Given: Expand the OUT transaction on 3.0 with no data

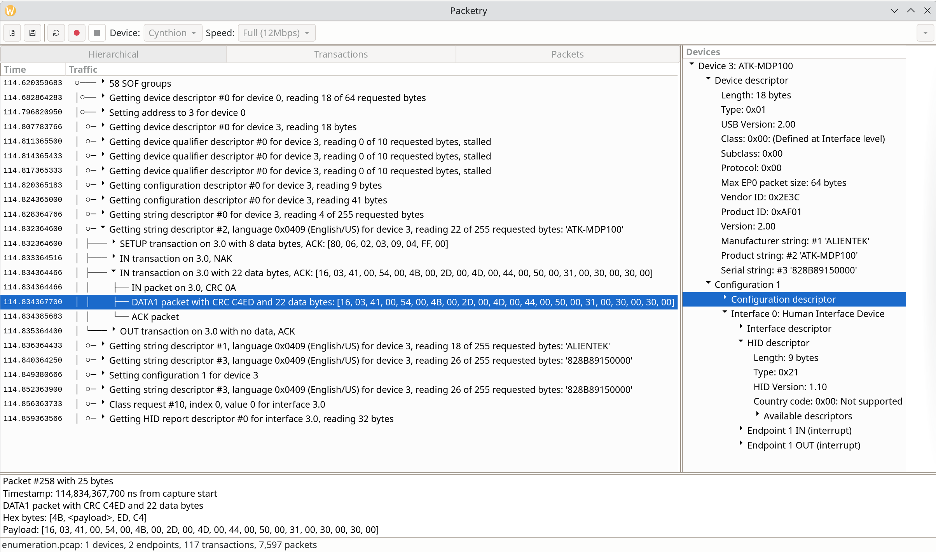Looking at the screenshot, I should pos(114,329).
